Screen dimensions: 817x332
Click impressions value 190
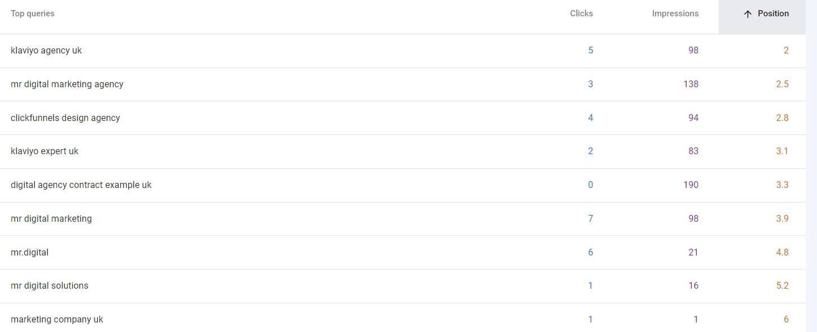(690, 185)
